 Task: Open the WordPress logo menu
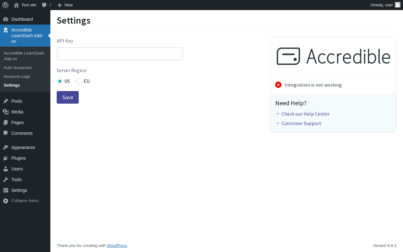pos(5,5)
